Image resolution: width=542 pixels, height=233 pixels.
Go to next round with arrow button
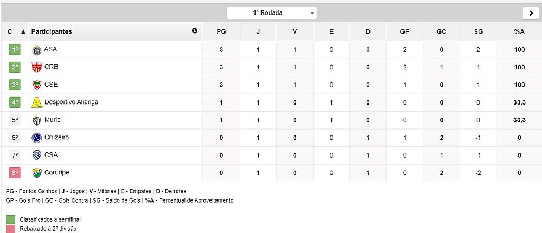[530, 14]
